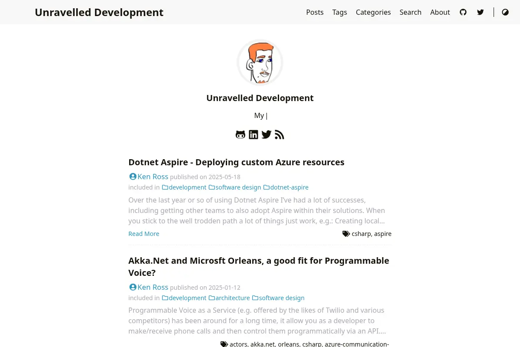
Task: Click Ken Ross author name on Akka.Net post
Action: pyautogui.click(x=153, y=287)
